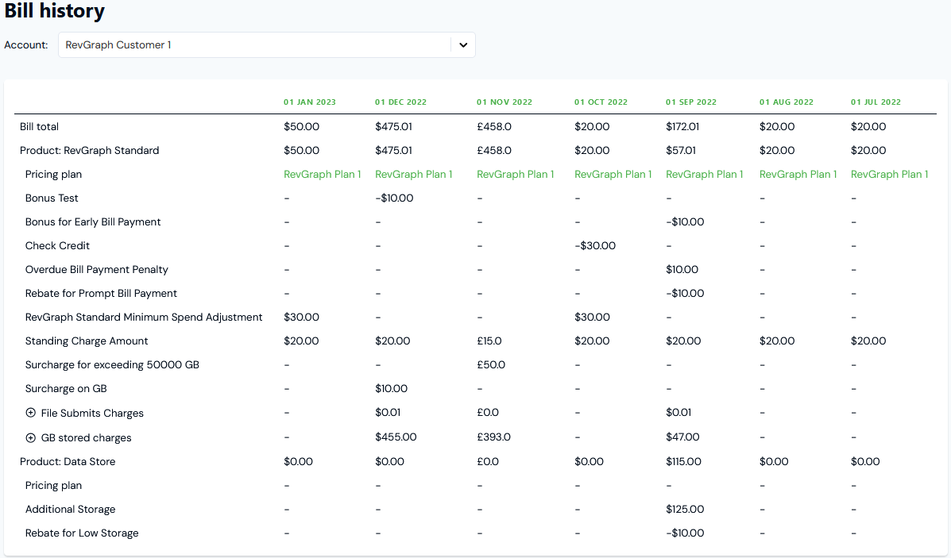The width and height of the screenshot is (951, 558).
Task: Click the RevGraph Customer 1 account field
Action: pos(267,44)
